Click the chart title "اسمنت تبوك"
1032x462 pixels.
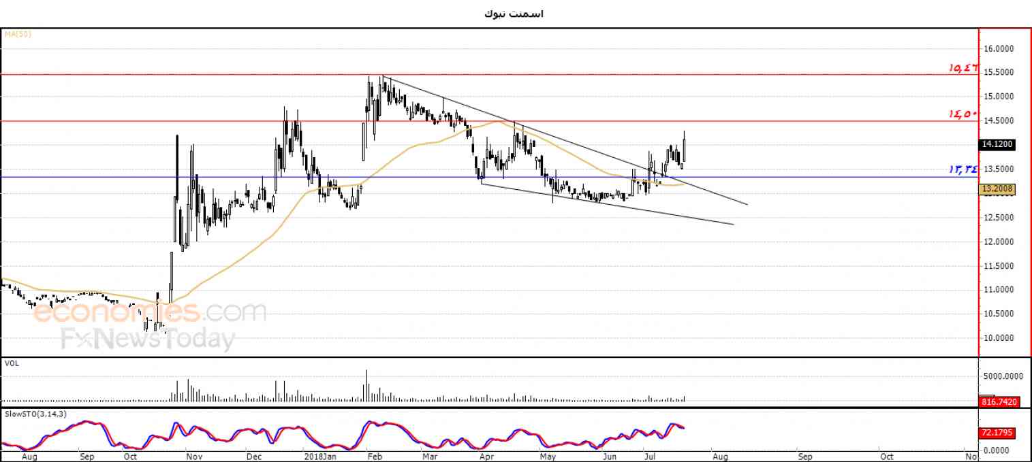click(x=514, y=14)
